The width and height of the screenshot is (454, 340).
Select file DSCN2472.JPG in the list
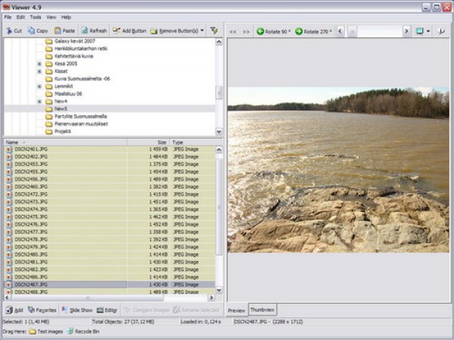[31, 195]
